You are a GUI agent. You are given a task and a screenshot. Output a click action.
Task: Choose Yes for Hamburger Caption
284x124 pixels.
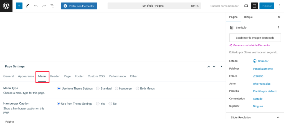click(x=98, y=104)
